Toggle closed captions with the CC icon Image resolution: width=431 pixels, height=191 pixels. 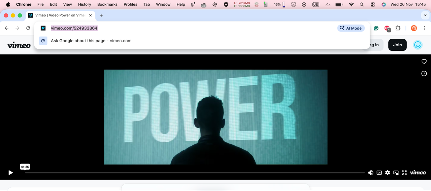click(379, 173)
